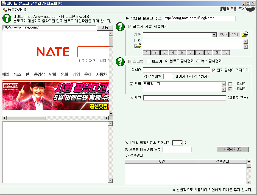The width and height of the screenshot is (257, 195).
Task: Click the NATE logo in the browser pane
Action: [53, 52]
